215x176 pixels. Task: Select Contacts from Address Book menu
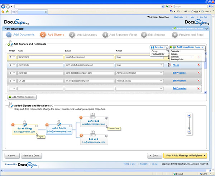click(x=175, y=51)
